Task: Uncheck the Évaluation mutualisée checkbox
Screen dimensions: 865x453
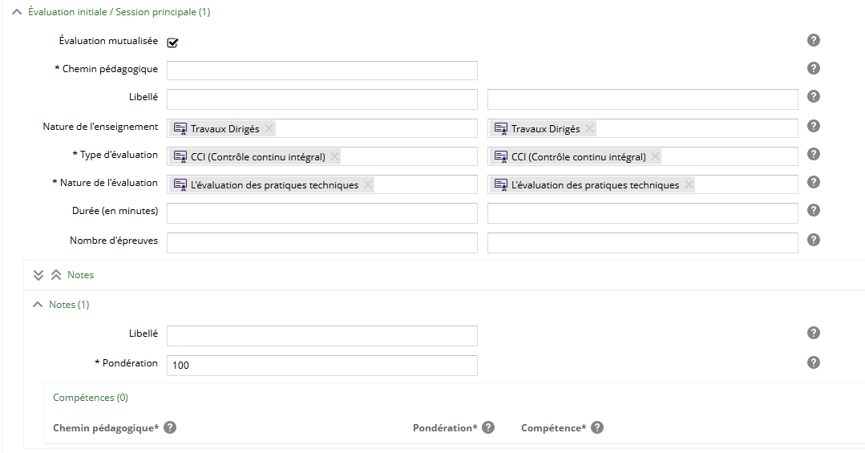Action: pyautogui.click(x=172, y=42)
